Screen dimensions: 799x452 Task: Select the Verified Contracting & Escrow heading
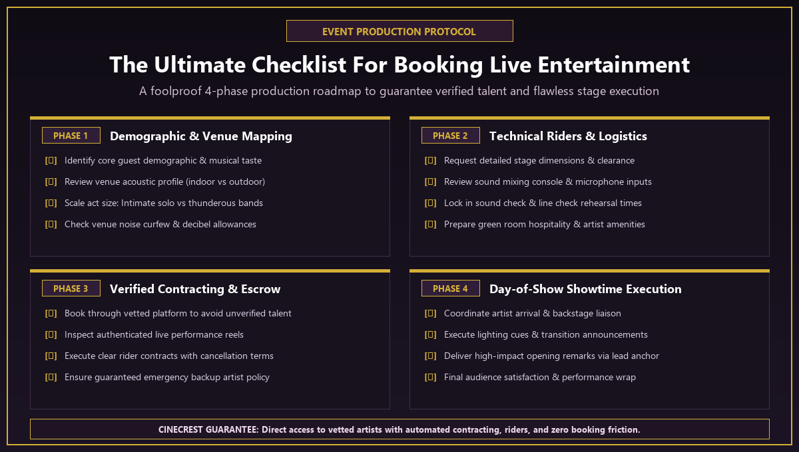click(x=195, y=289)
